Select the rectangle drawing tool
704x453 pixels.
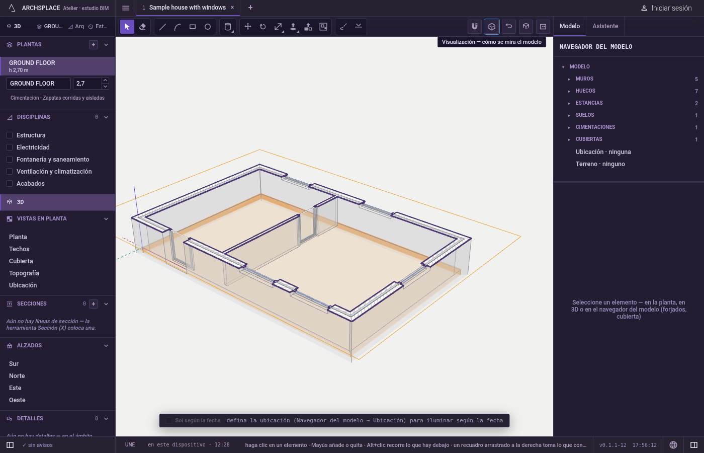[193, 27]
